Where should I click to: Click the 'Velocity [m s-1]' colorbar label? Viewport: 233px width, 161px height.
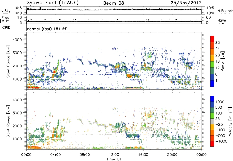tap(230, 121)
